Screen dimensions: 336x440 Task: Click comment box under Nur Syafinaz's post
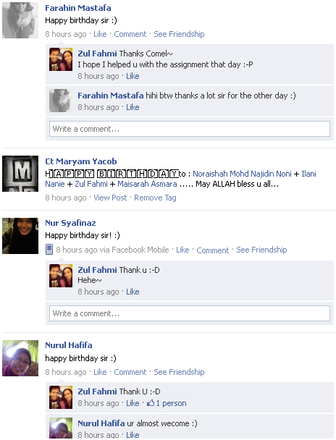(190, 313)
